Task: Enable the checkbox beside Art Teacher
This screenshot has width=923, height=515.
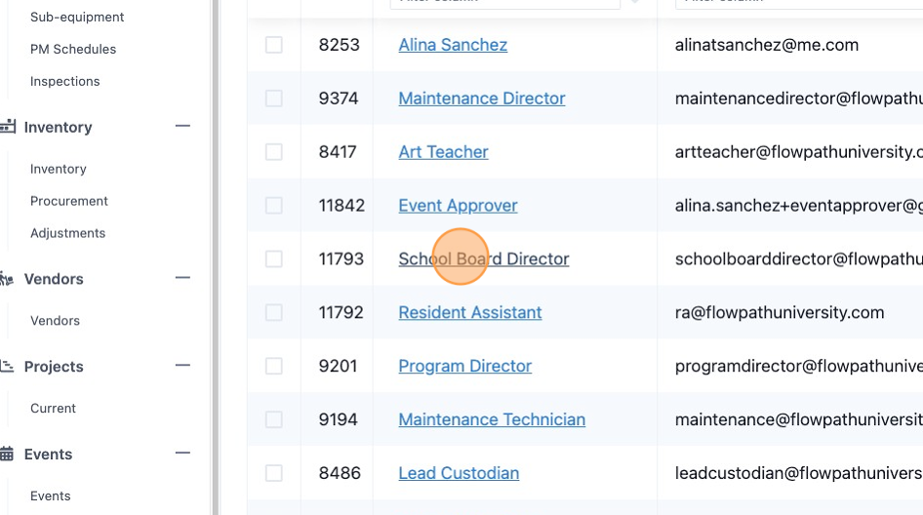Action: coord(274,152)
